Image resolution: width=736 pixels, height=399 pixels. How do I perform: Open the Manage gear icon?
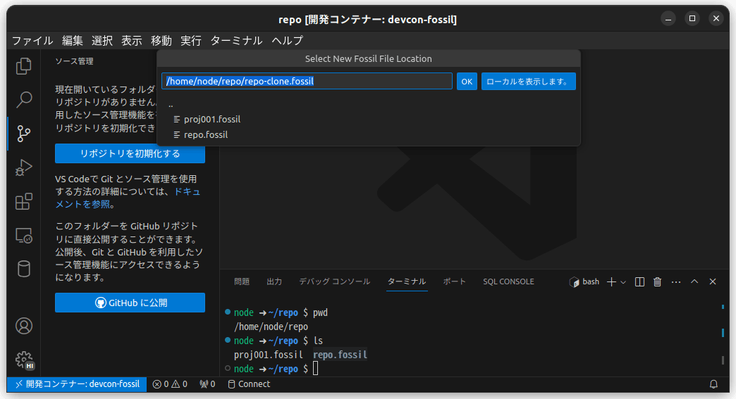click(x=23, y=360)
